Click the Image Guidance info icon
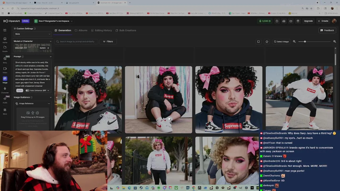 click(x=31, y=97)
